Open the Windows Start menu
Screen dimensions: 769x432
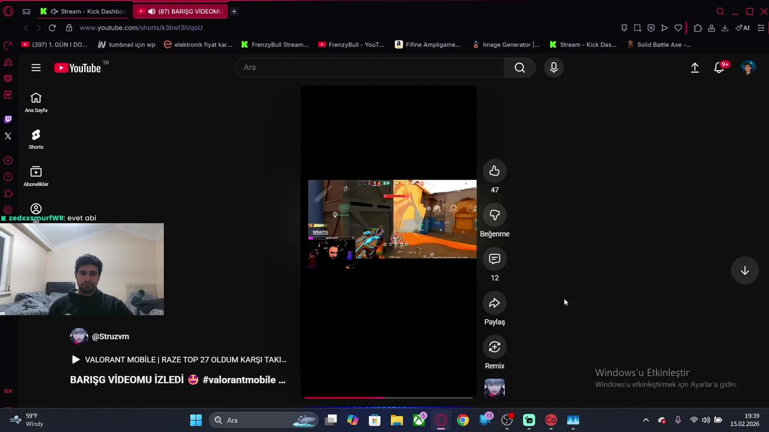pyautogui.click(x=196, y=420)
